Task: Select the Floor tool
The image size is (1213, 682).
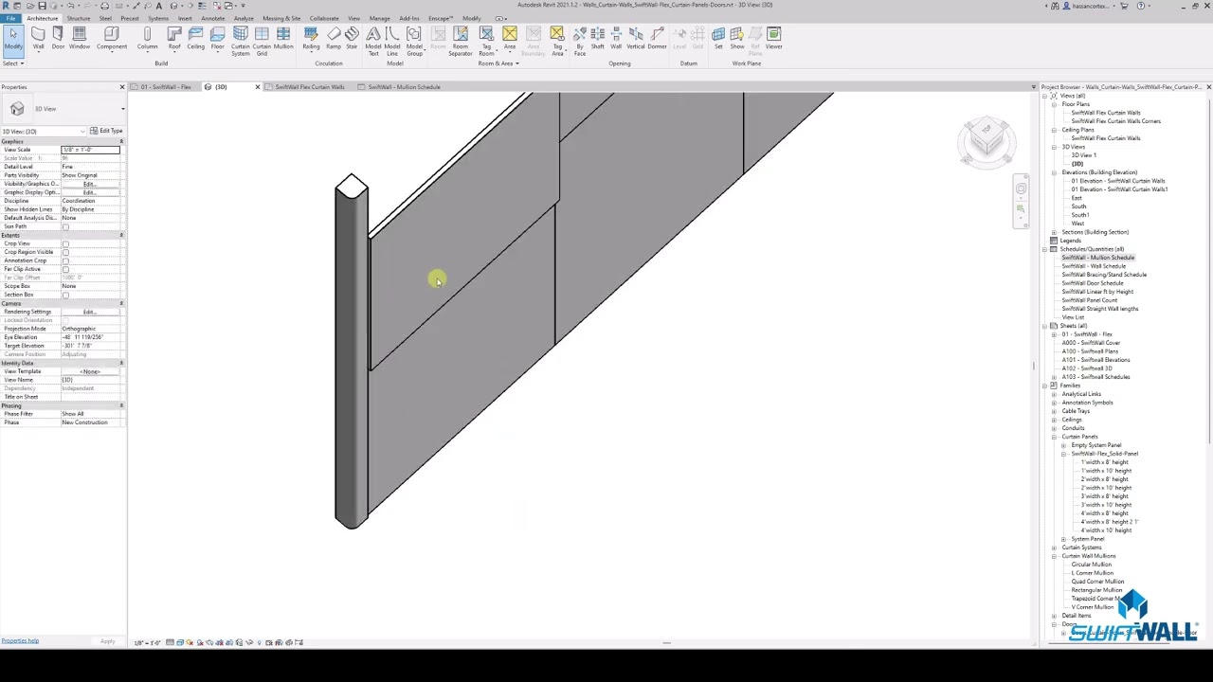Action: point(217,39)
